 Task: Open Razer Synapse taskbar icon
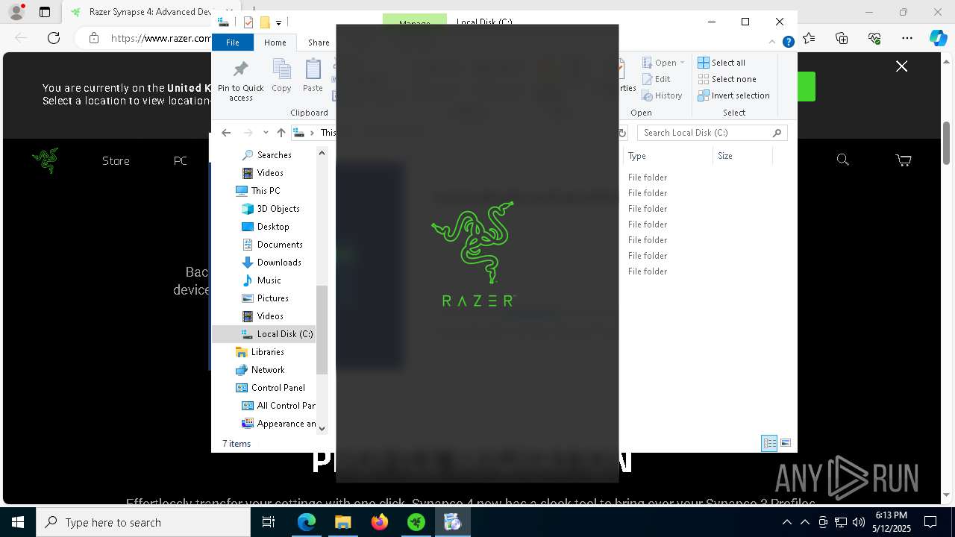click(416, 522)
